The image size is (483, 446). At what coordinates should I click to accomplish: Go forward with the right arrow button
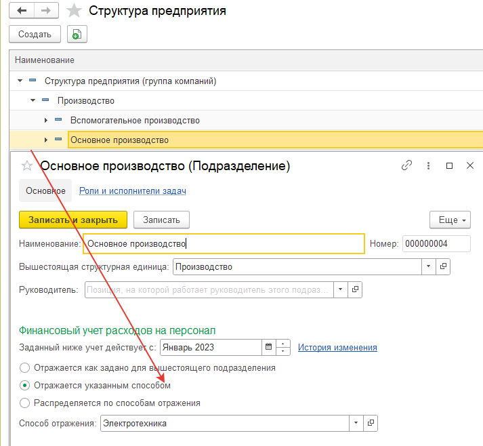[x=46, y=11]
